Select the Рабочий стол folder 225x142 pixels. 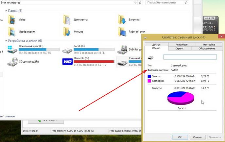tap(122, 31)
